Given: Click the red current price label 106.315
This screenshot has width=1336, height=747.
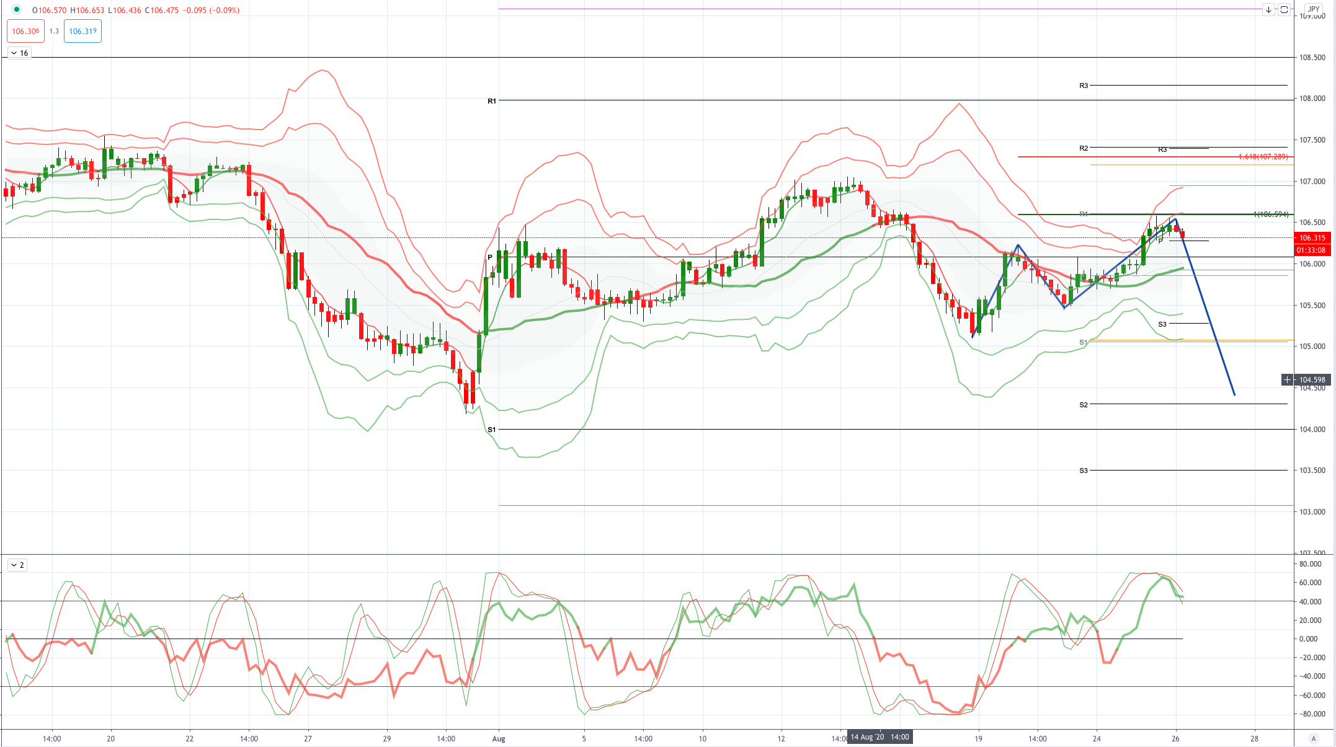Looking at the screenshot, I should pos(1312,237).
